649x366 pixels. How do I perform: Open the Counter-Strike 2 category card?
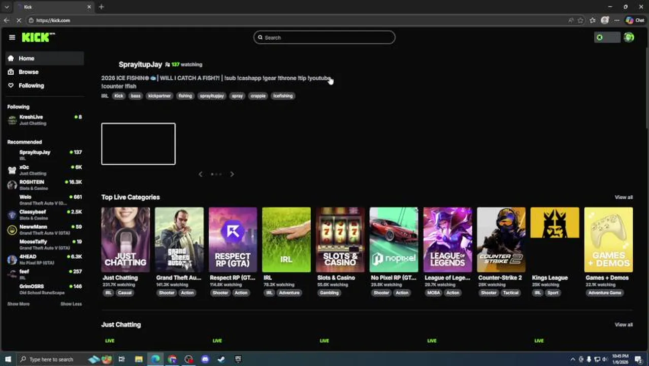[501, 240]
